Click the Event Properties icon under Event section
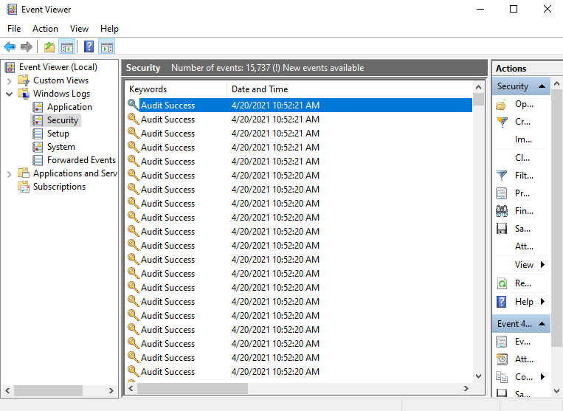563x411 pixels. (501, 342)
